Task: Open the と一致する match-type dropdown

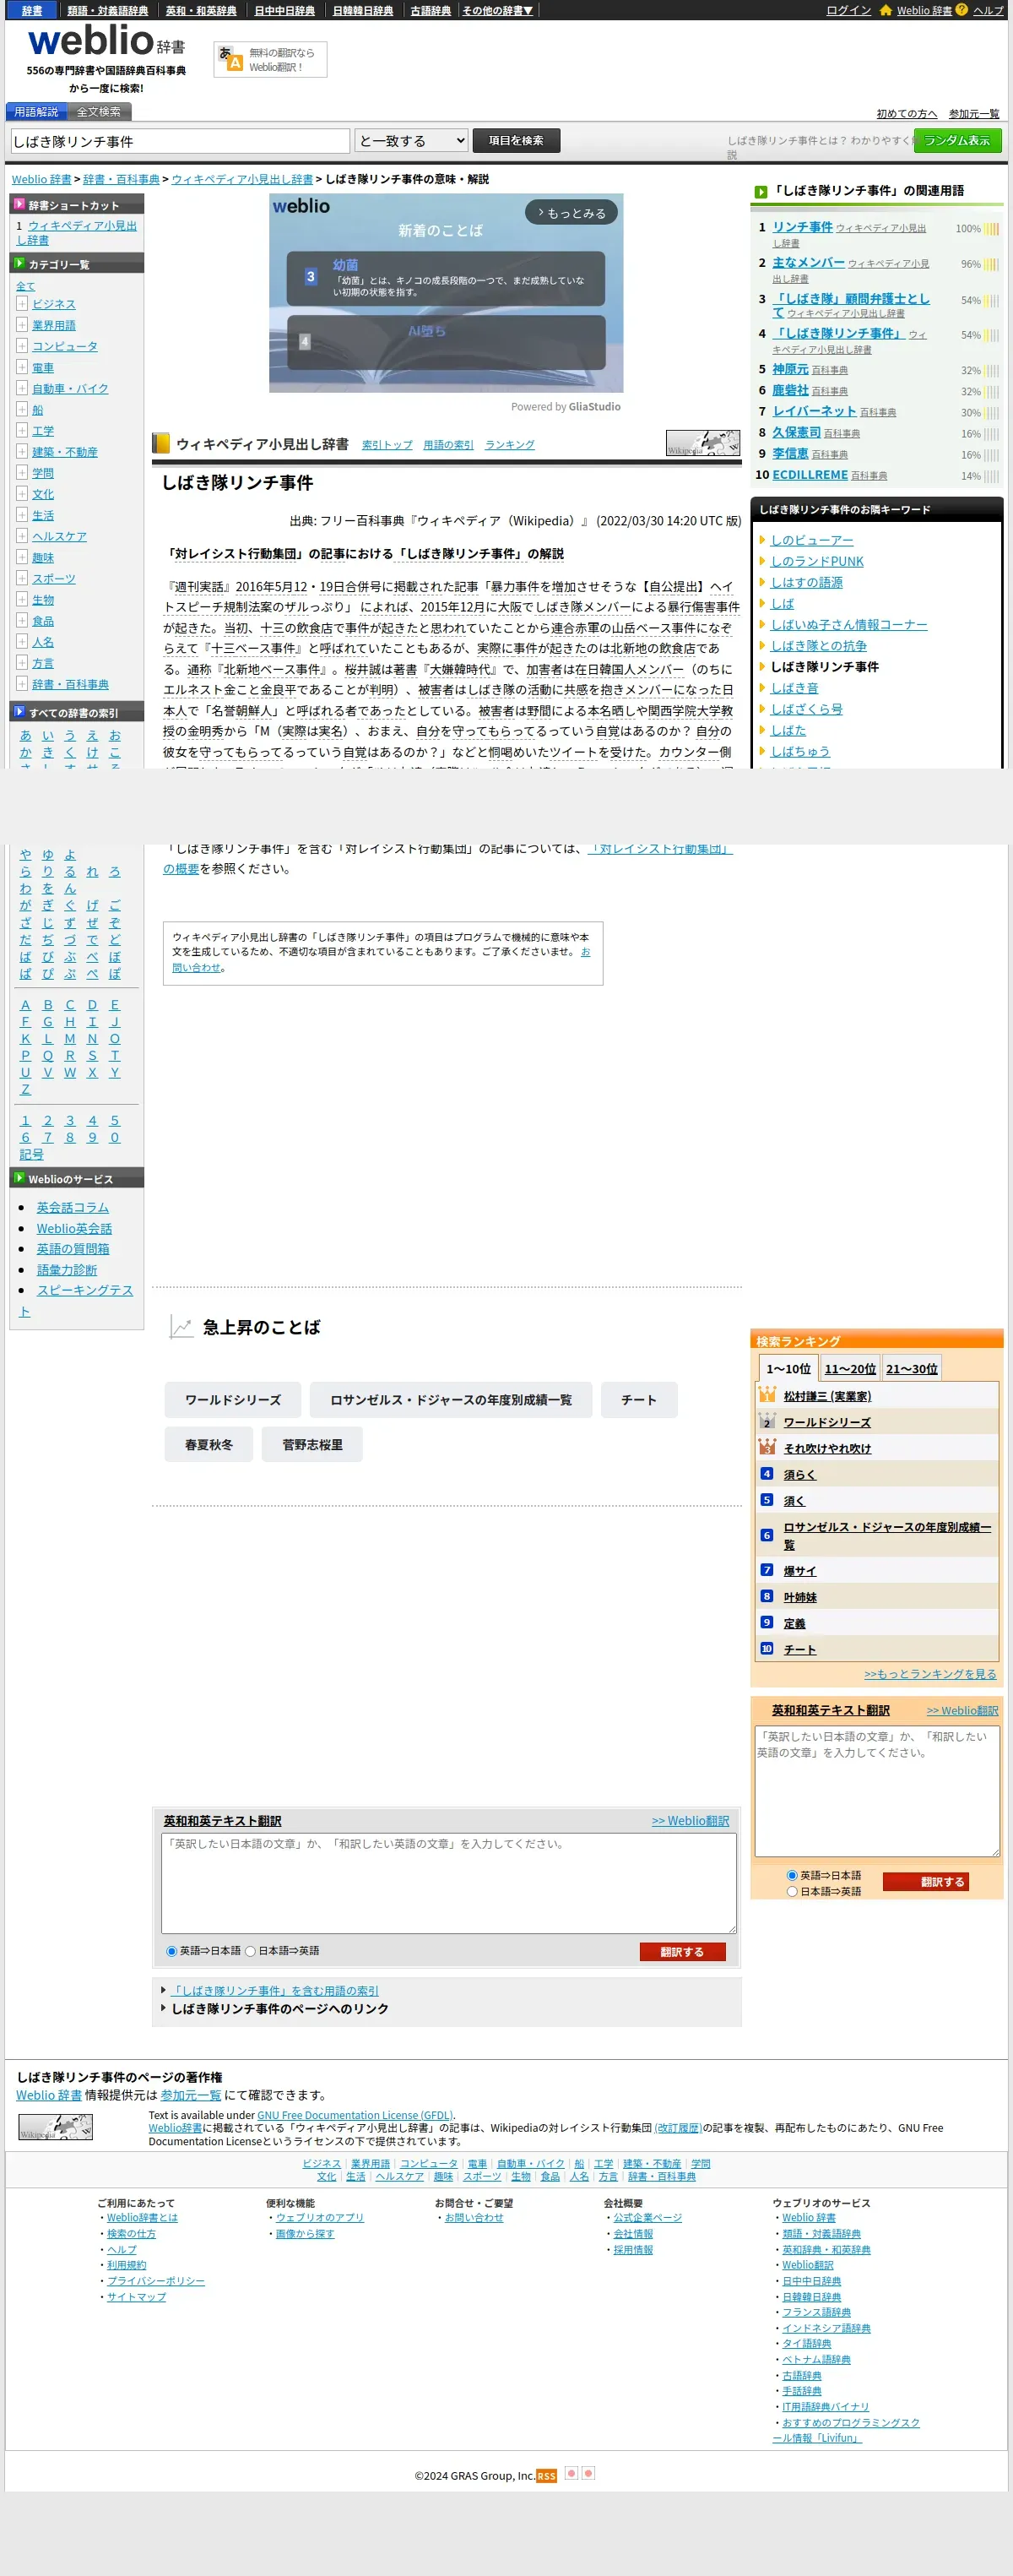Action: pyautogui.click(x=412, y=141)
